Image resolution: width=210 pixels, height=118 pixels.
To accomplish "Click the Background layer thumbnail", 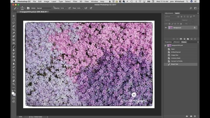I will [x=170, y=28].
